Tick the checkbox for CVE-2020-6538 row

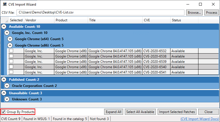[11, 56]
